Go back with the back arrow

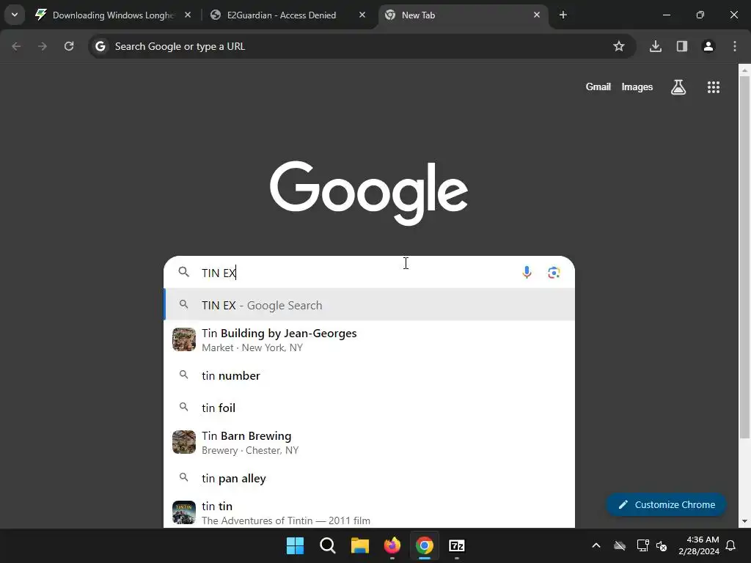pos(16,46)
